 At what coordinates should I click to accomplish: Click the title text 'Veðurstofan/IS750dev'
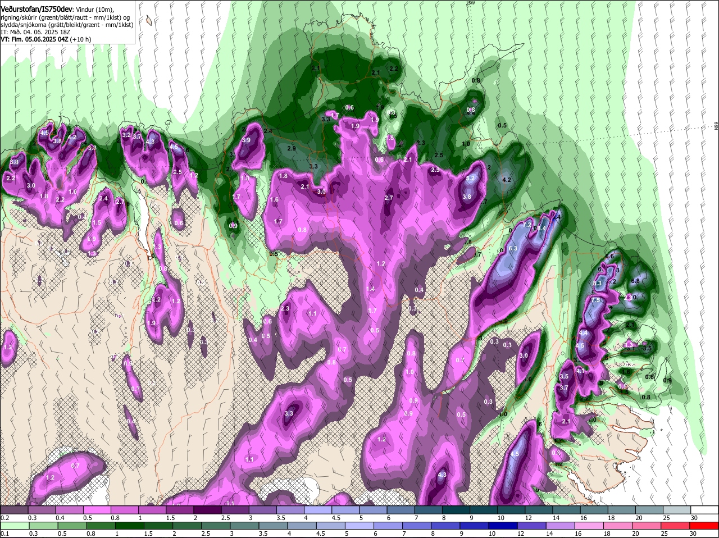[37, 9]
